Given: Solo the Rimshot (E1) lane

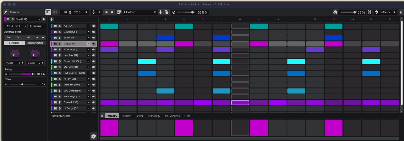Looking at the screenshot, I should point(60,50).
